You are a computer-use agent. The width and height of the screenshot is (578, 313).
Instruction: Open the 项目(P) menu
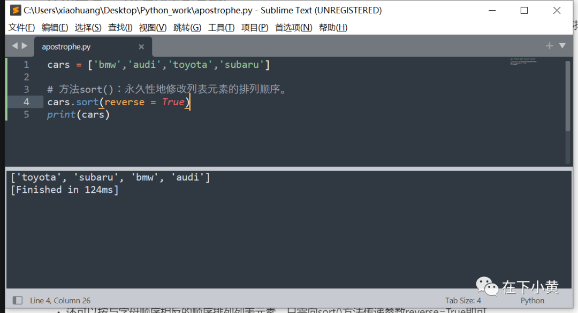(x=255, y=28)
